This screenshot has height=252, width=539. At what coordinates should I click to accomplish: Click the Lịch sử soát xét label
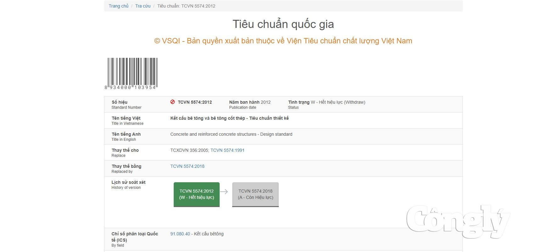[128, 182]
